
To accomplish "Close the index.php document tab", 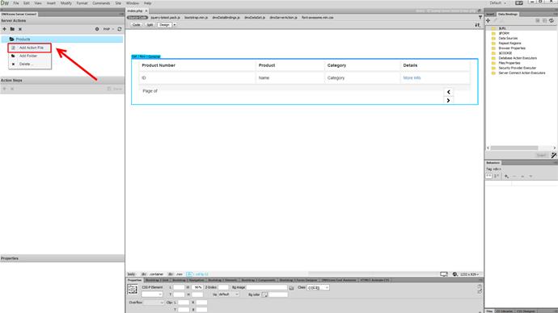I will tap(146, 11).
